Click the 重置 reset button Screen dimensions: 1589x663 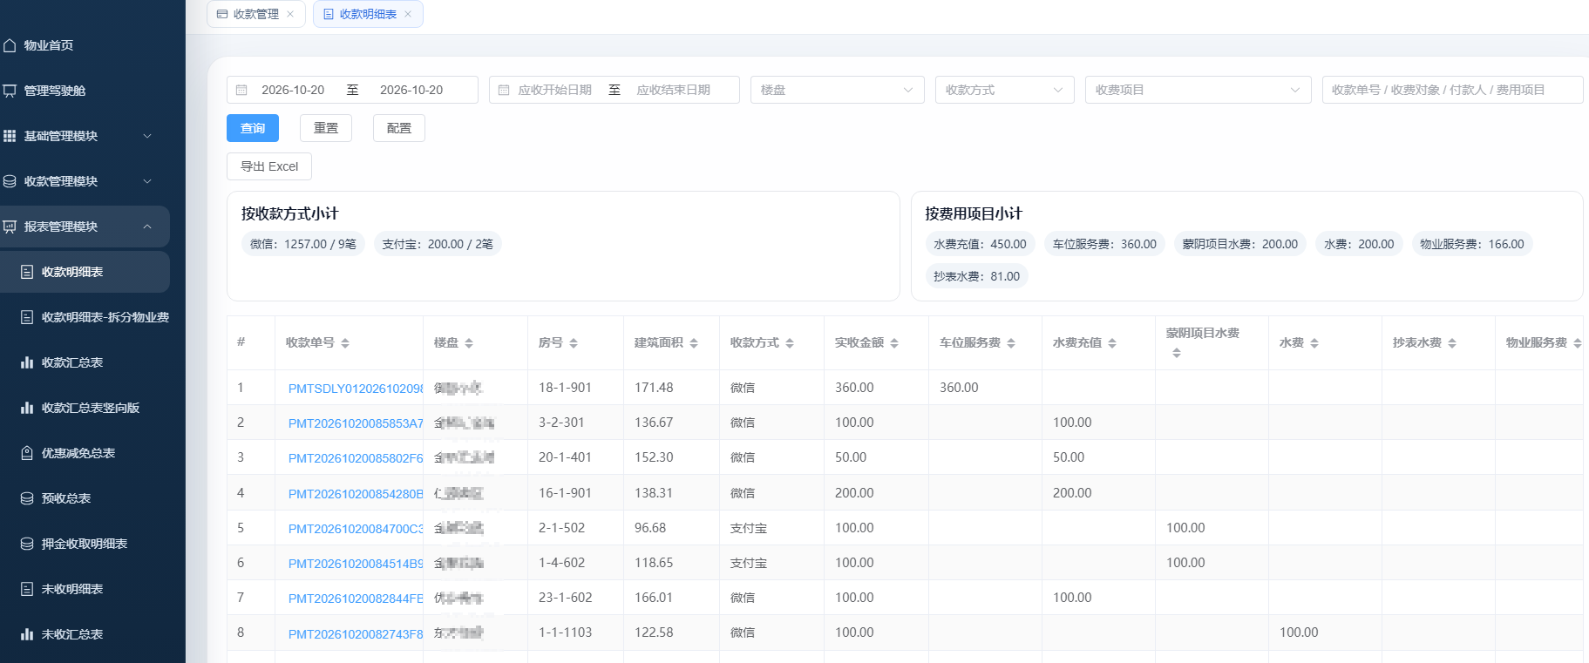point(326,128)
